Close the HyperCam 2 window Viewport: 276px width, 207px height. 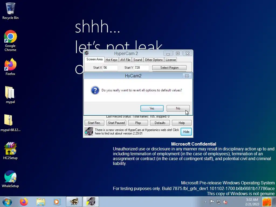point(188,53)
